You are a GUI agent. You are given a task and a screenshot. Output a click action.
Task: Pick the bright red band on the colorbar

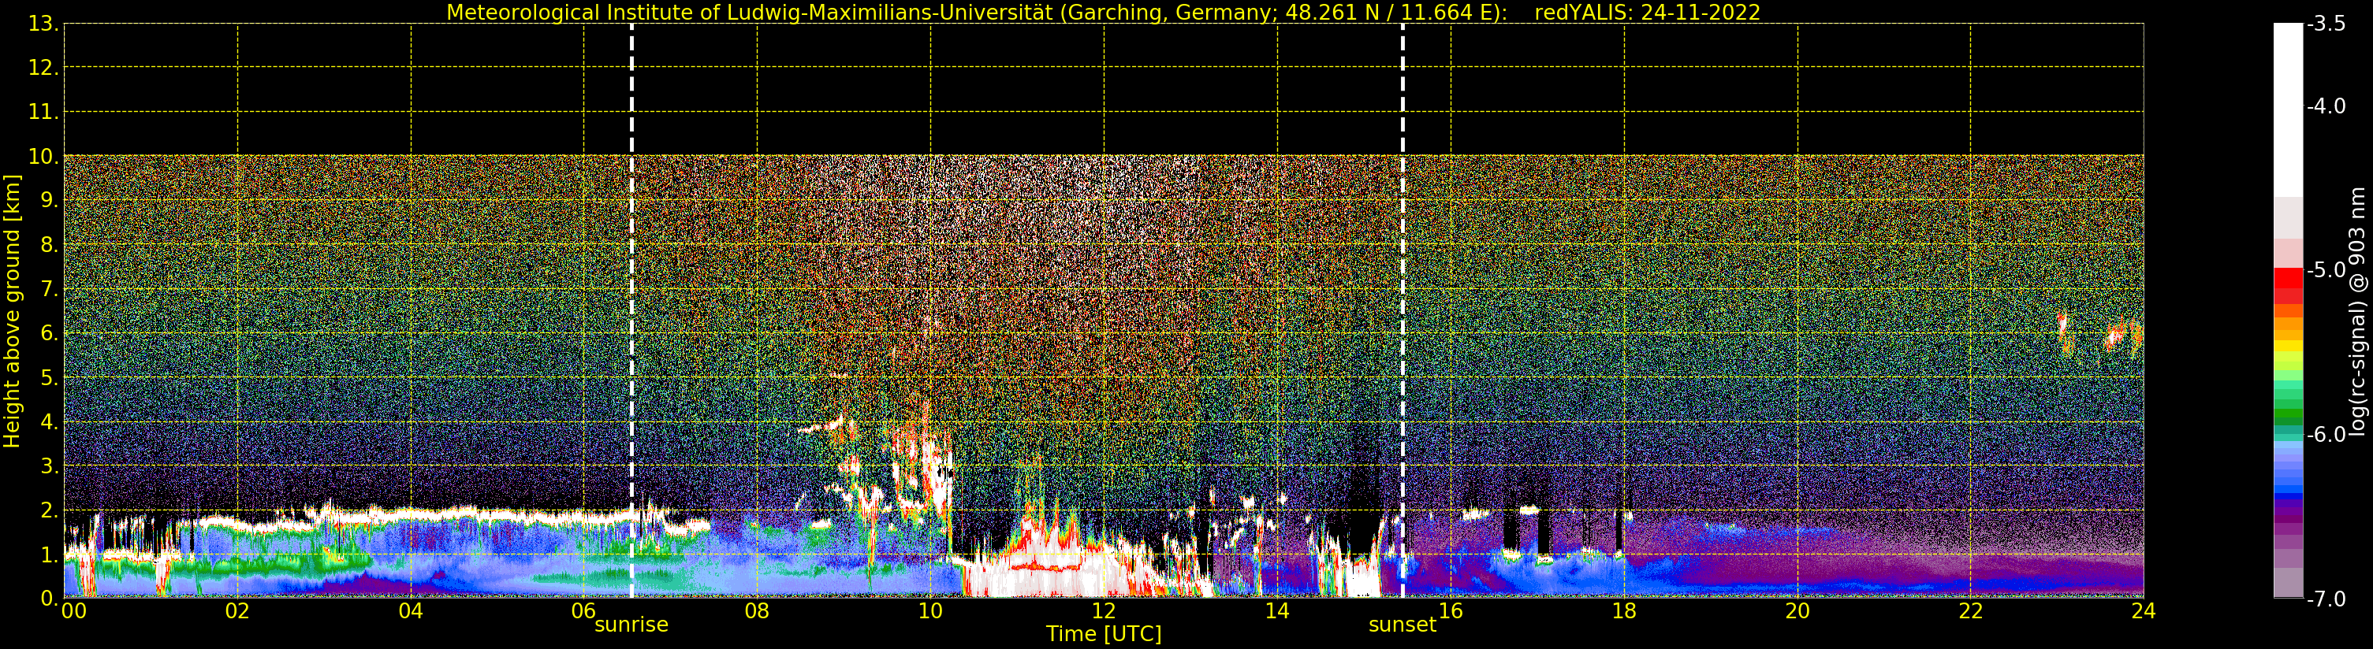point(2288,277)
